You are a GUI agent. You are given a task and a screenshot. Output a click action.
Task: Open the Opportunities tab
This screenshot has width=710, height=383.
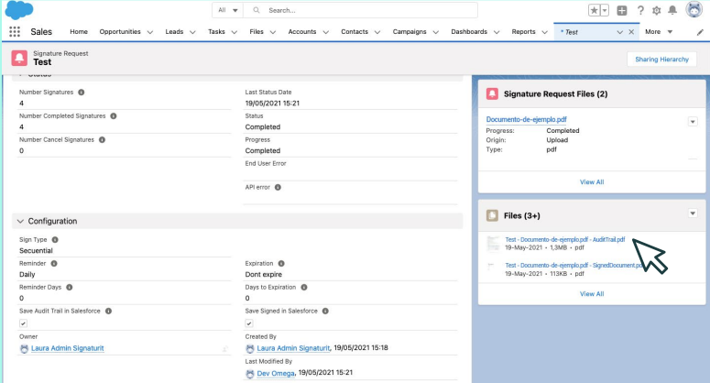pos(120,32)
